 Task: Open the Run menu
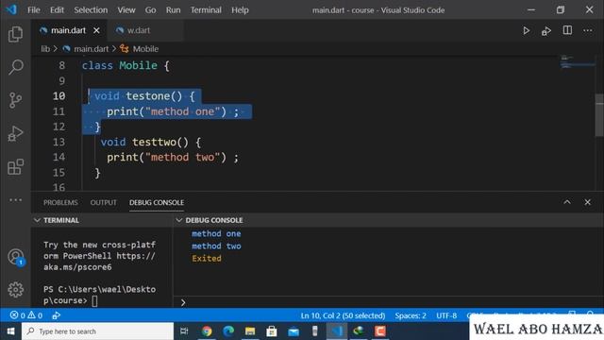coord(174,10)
